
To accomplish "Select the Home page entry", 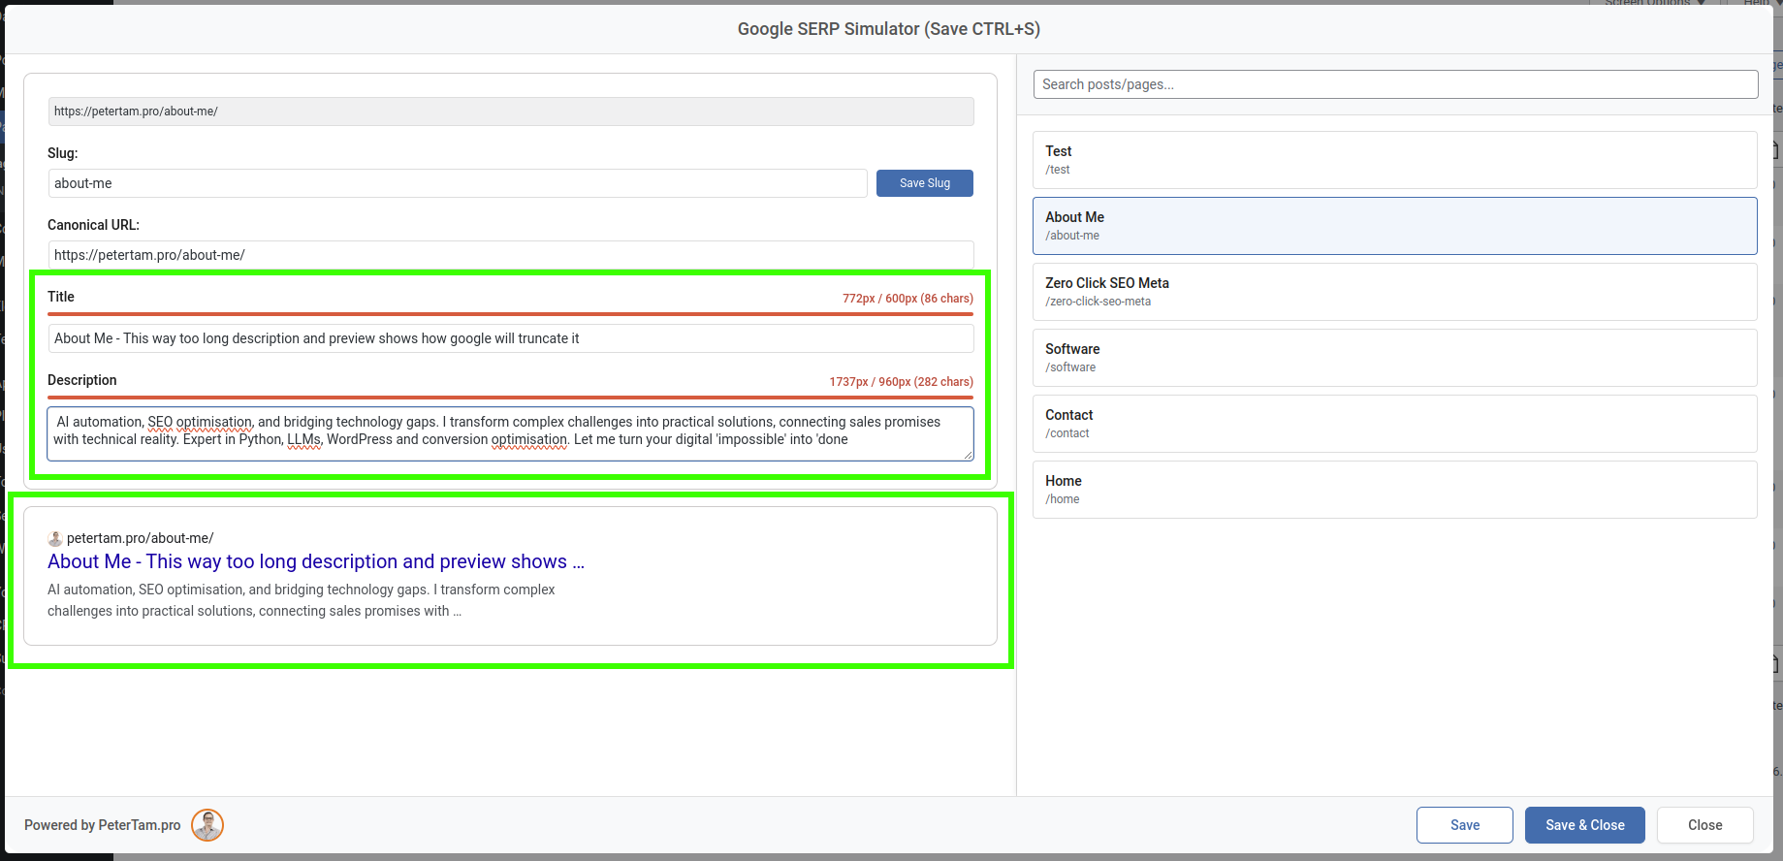I will coord(1395,490).
